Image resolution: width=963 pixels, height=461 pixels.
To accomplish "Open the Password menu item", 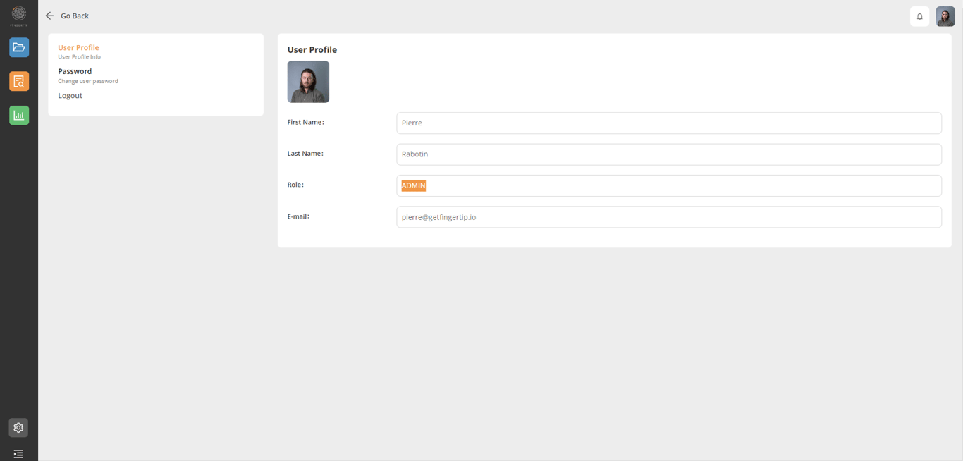I will pyautogui.click(x=75, y=71).
